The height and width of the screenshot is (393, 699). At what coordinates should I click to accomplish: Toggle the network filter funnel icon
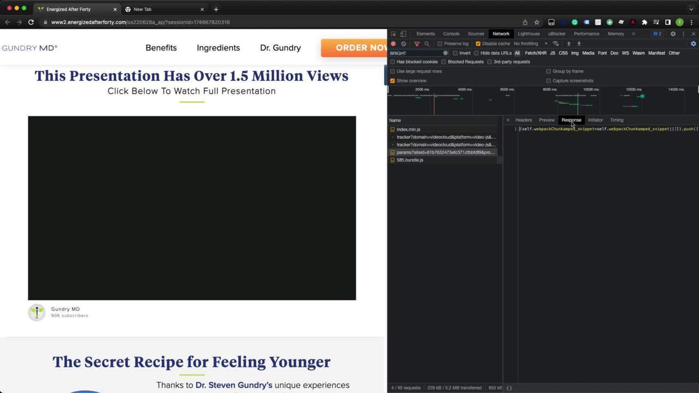416,44
